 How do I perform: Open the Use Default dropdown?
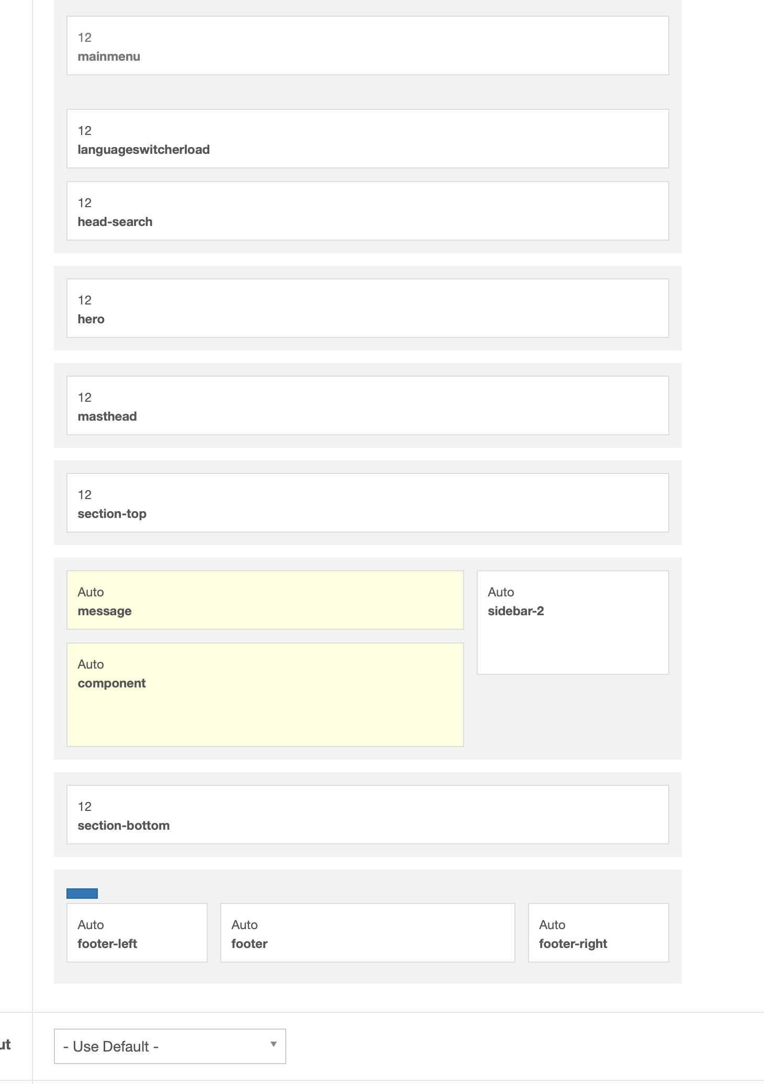click(x=170, y=1046)
